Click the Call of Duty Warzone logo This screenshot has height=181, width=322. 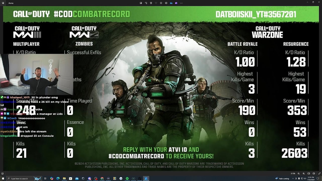(x=267, y=32)
